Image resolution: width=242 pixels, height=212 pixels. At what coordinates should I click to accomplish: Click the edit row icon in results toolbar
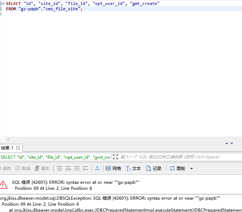pyautogui.click(x=60, y=169)
